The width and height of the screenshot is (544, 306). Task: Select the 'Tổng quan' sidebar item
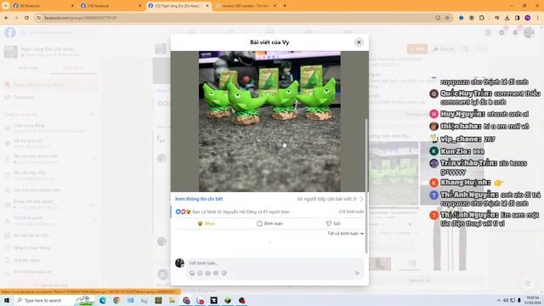(x=24, y=98)
